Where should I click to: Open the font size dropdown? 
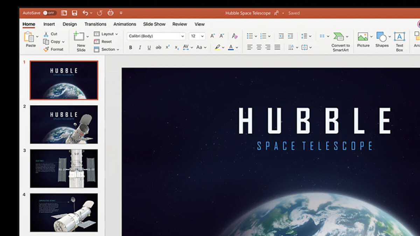pos(202,36)
